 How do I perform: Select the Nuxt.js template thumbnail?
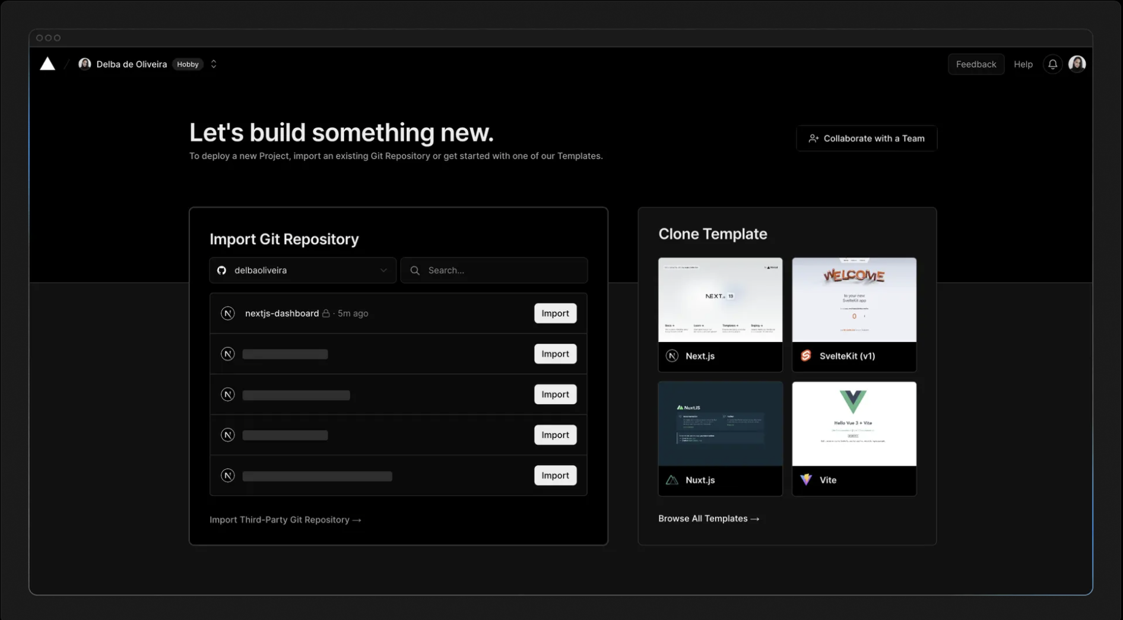pos(720,424)
